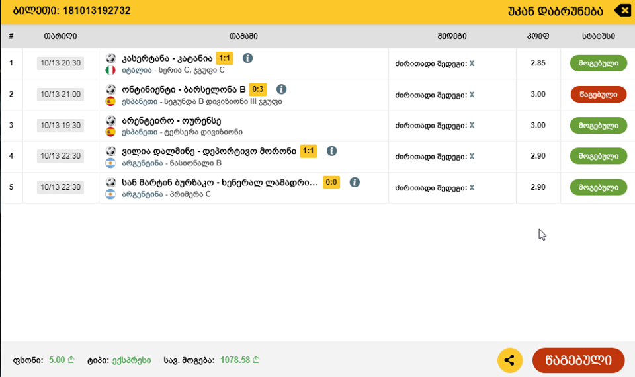
Task: Click date cell 10/13 20:30
Action: coord(60,63)
